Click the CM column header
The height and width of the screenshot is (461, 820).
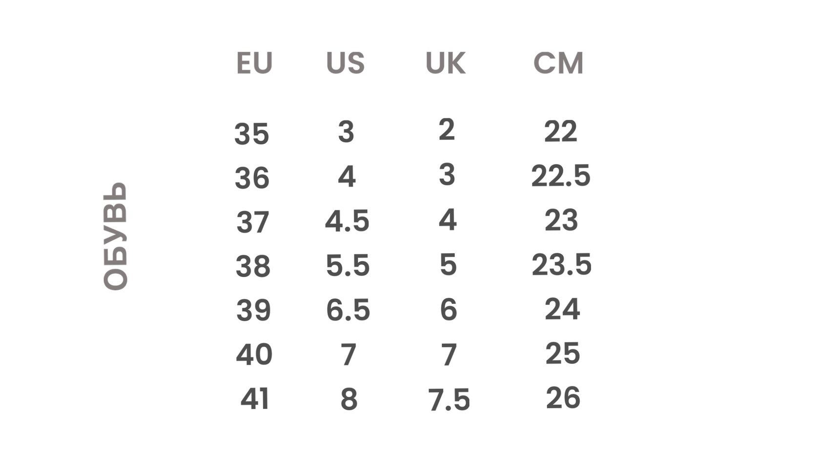pyautogui.click(x=558, y=63)
